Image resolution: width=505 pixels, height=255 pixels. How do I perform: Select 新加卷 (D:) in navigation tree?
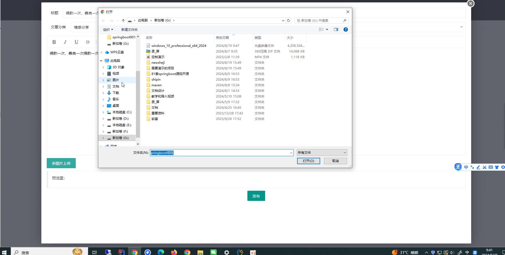[120, 119]
